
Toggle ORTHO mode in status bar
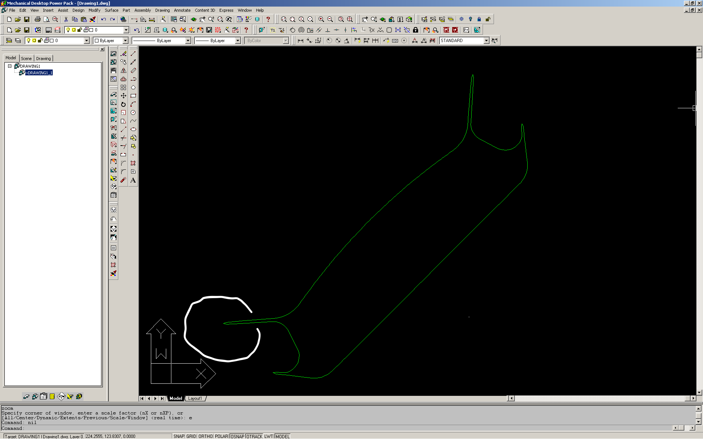tap(205, 436)
